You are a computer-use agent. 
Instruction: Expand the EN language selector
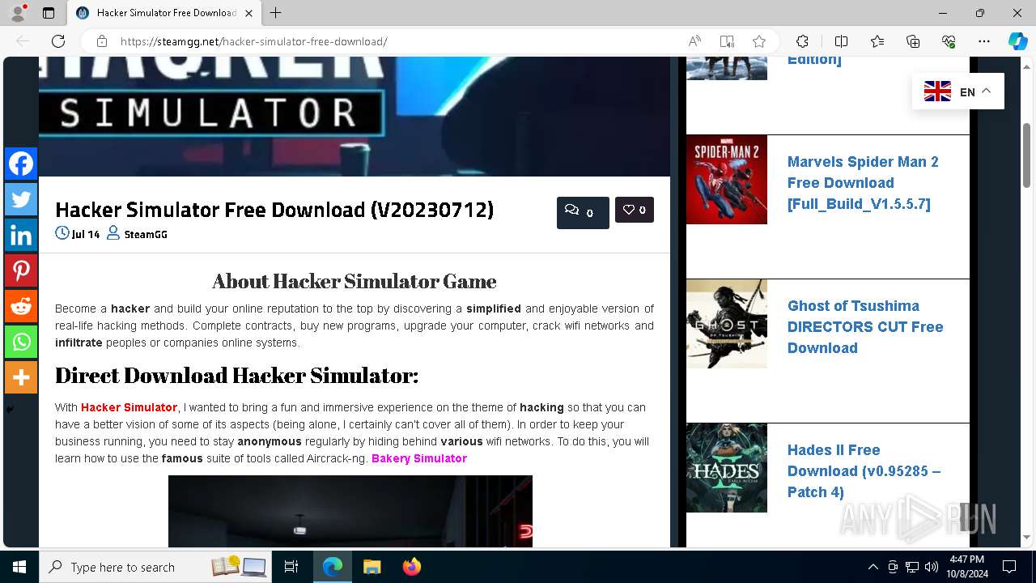pos(958,91)
